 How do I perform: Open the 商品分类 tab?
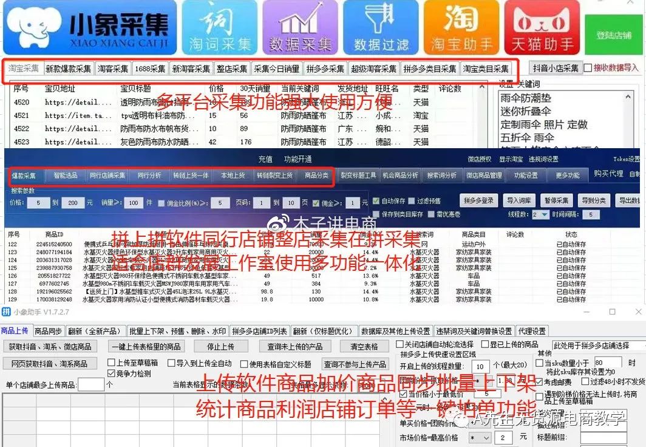(x=316, y=176)
